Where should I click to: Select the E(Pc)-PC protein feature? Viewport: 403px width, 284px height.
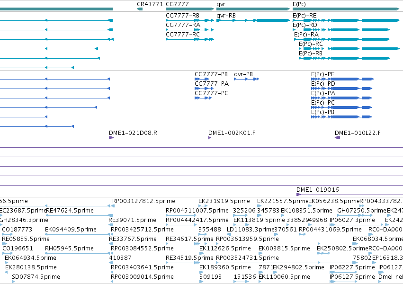coord(341,107)
